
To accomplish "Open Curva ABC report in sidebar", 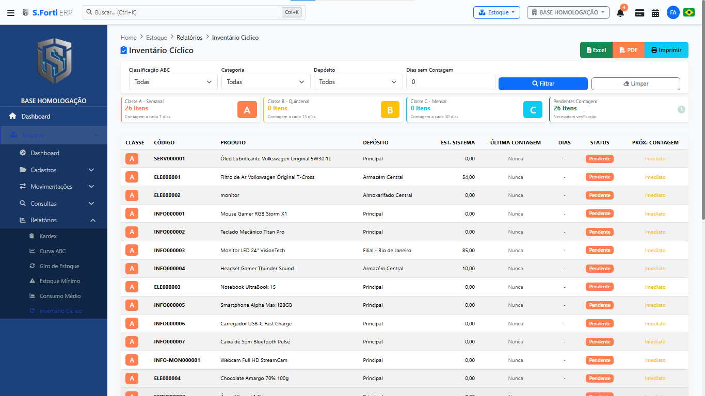I will 53,251.
